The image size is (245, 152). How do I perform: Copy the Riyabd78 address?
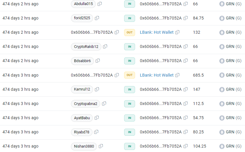pyautogui.click(x=96, y=132)
